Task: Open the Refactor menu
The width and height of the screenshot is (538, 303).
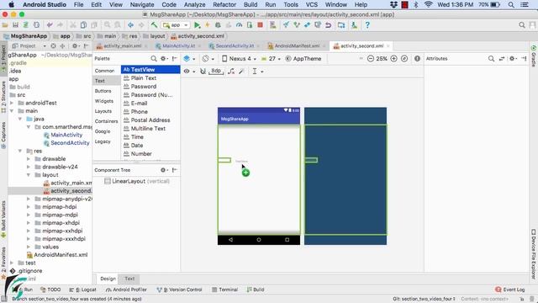Action: 224,4
